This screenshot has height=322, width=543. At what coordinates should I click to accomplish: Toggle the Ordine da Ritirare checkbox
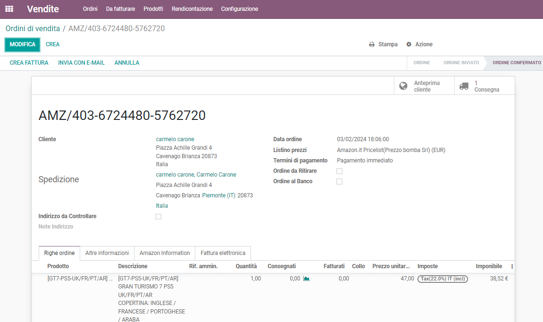pos(339,171)
